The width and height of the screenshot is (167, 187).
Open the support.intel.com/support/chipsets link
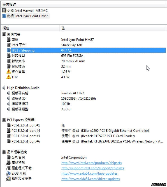coord(92,168)
